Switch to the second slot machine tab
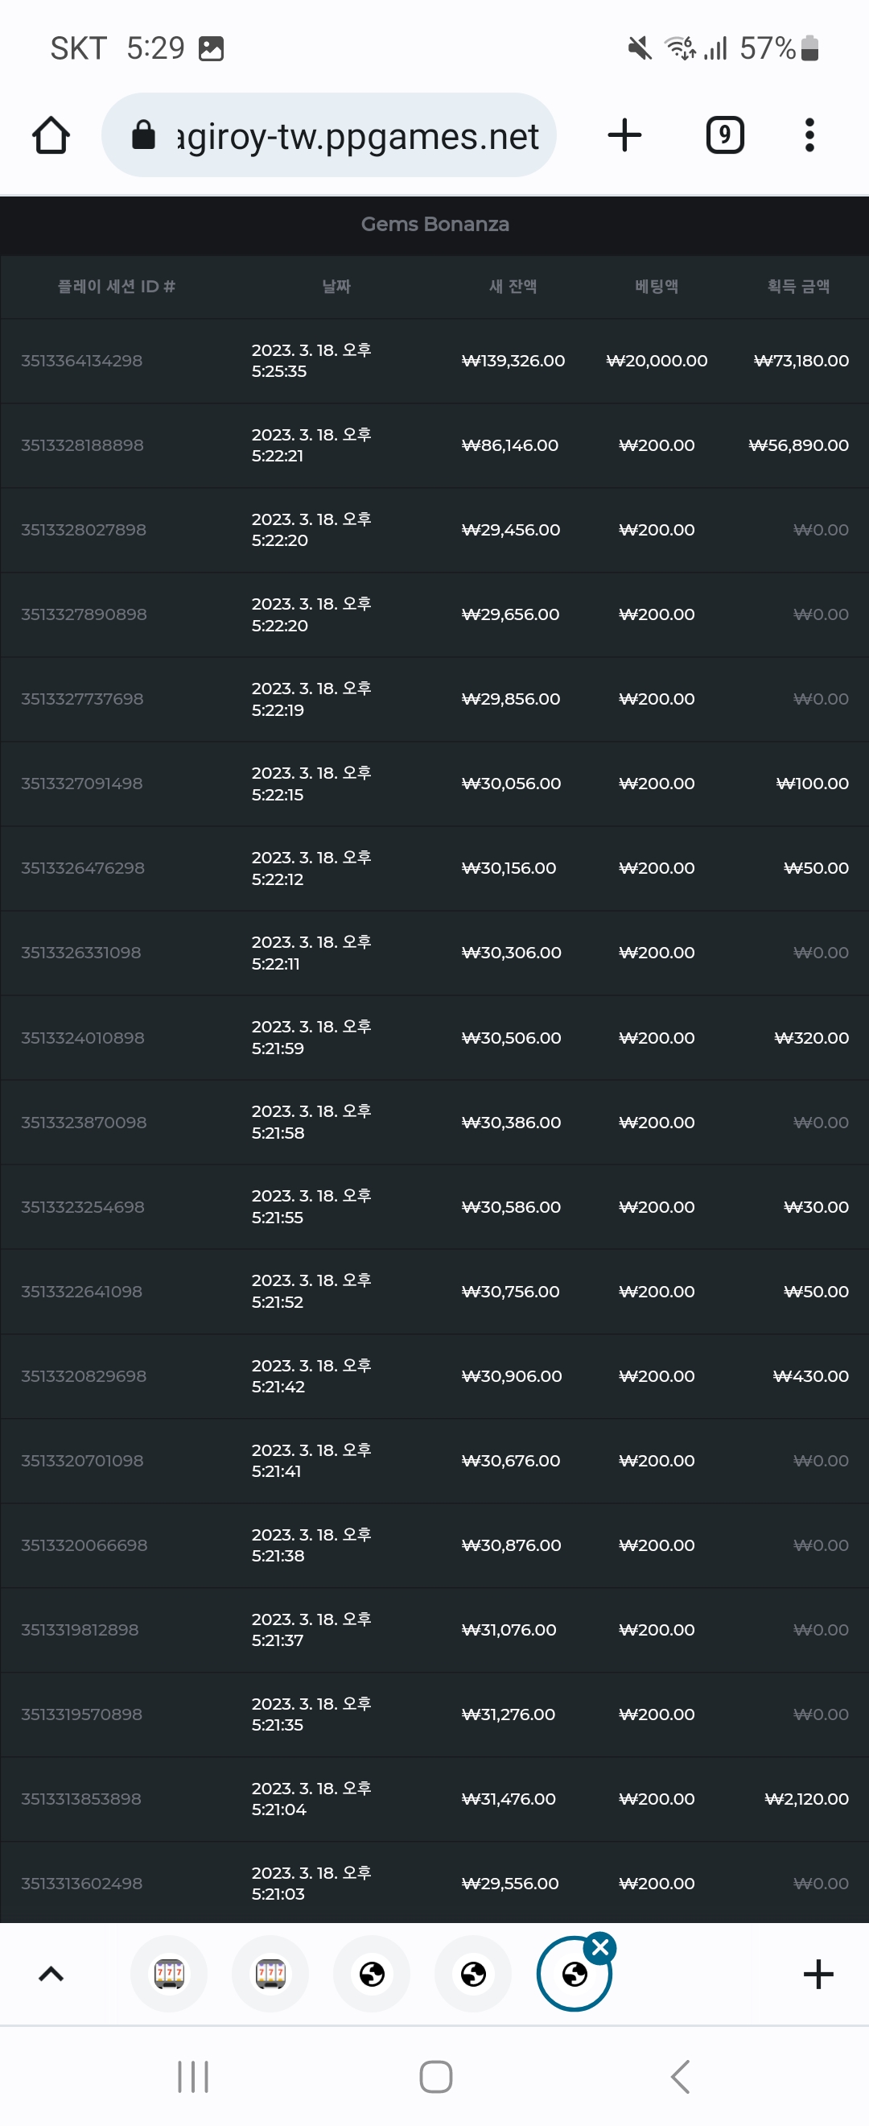Screen dimensions: 869x2126 click(270, 1974)
